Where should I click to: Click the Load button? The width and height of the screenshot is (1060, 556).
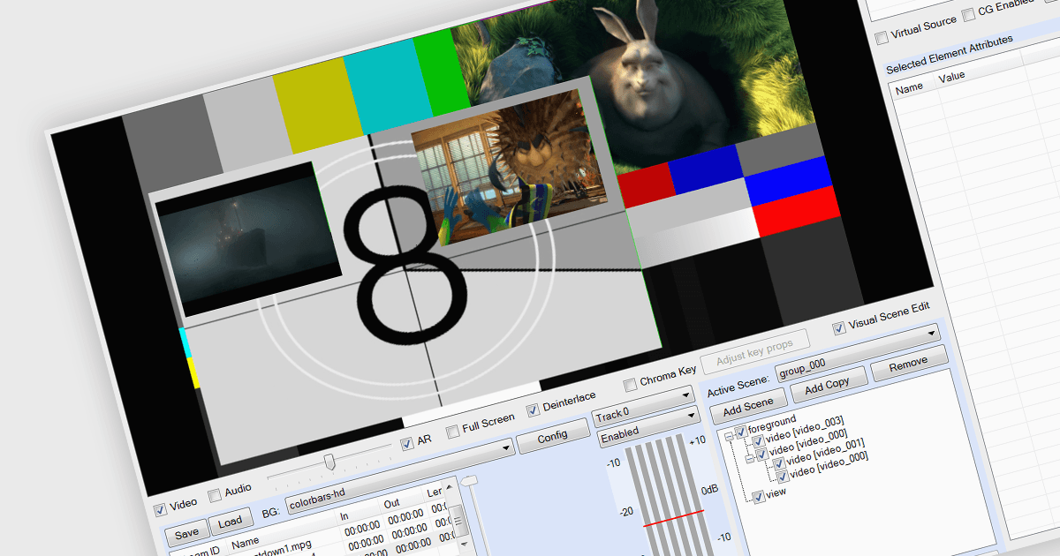click(230, 522)
